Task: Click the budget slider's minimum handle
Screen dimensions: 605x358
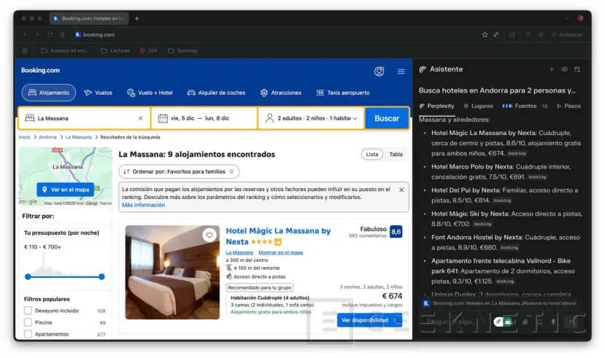Action: click(28, 276)
